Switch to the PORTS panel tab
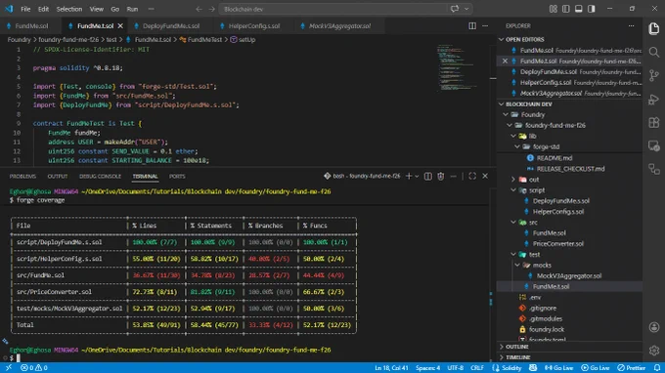Image resolution: width=665 pixels, height=373 pixels. click(x=177, y=176)
